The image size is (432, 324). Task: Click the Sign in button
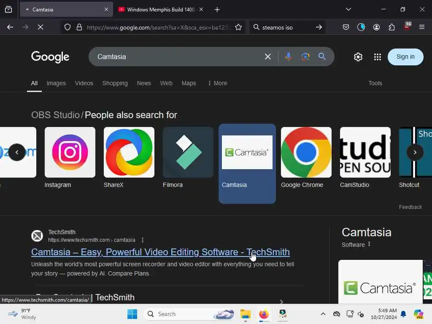[405, 57]
